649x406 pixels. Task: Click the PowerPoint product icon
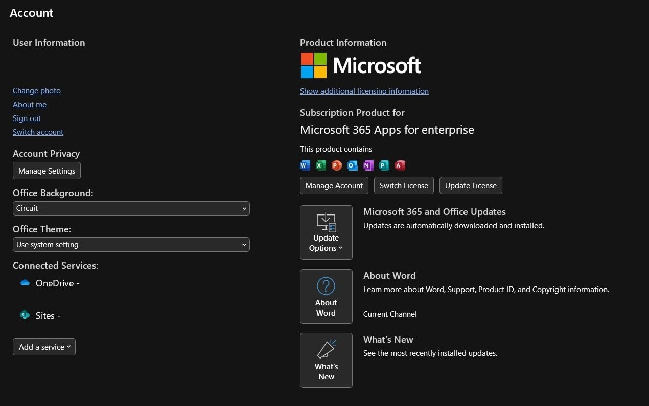pos(336,165)
